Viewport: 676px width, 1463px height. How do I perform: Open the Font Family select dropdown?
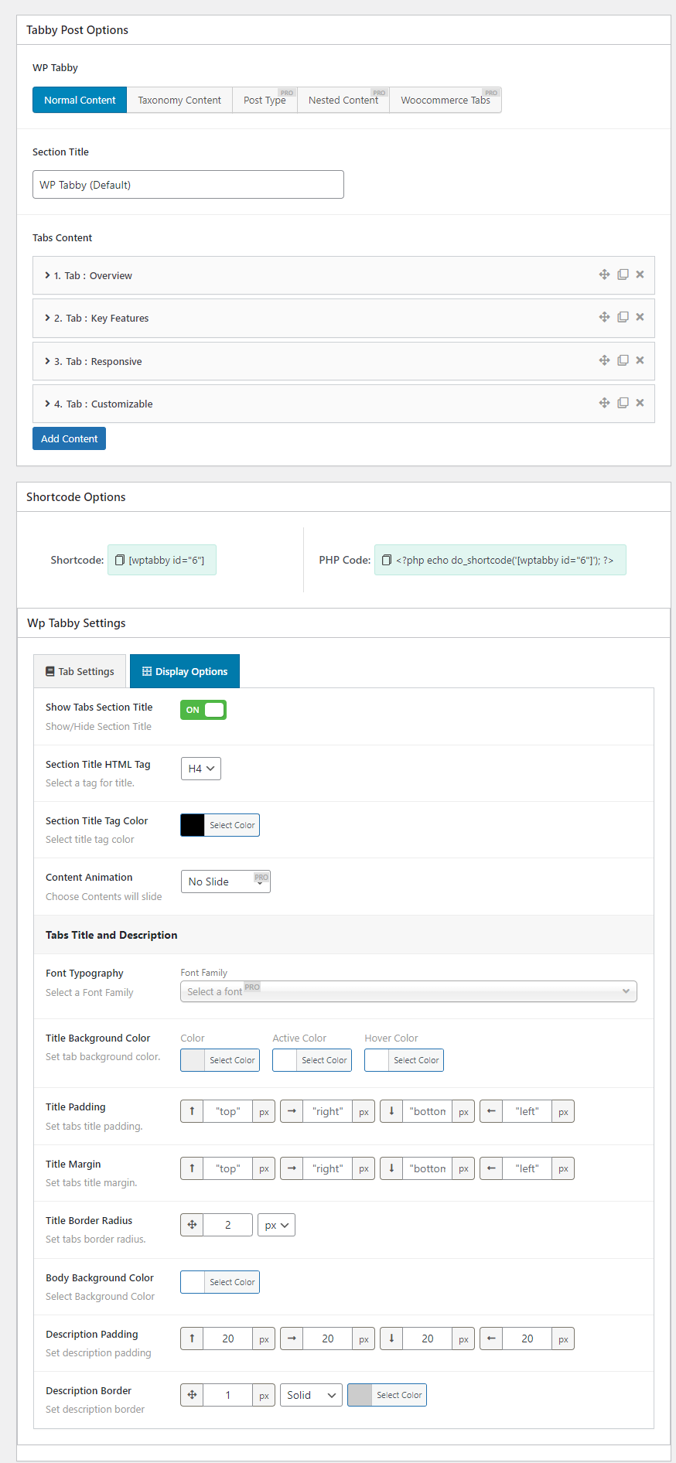pyautogui.click(x=408, y=991)
